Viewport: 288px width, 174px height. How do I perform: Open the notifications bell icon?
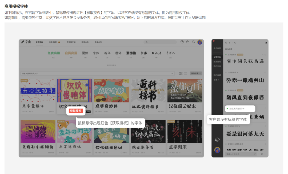(x=193, y=42)
